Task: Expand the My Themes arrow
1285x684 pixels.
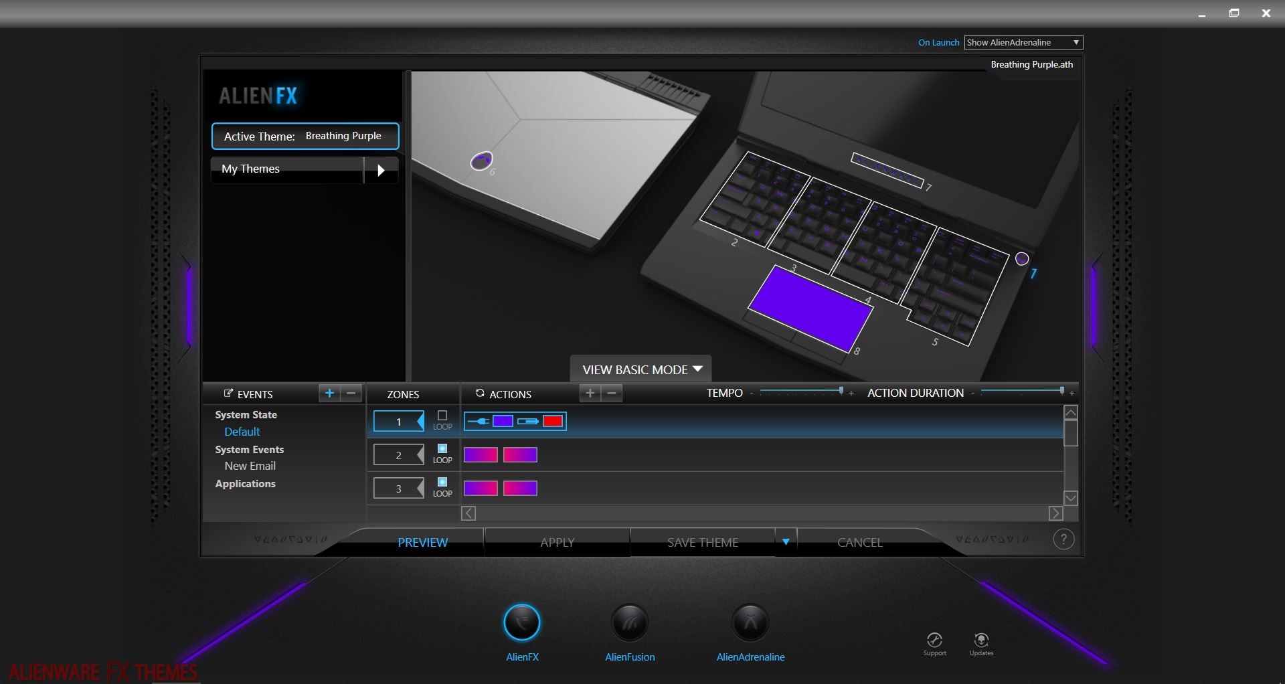Action: pos(381,170)
